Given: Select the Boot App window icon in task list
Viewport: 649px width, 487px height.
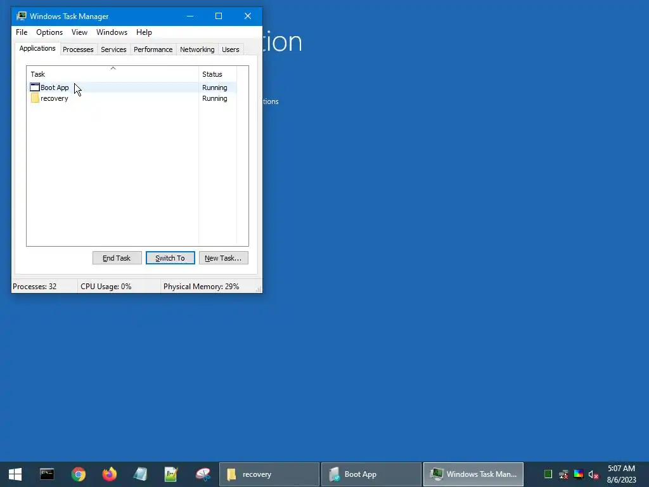Looking at the screenshot, I should click(35, 88).
